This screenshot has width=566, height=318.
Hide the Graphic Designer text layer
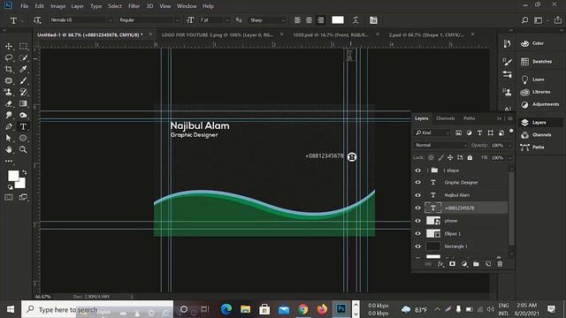click(417, 183)
